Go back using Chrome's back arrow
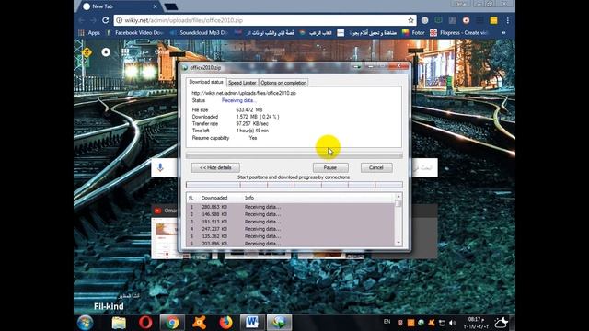 (82, 20)
